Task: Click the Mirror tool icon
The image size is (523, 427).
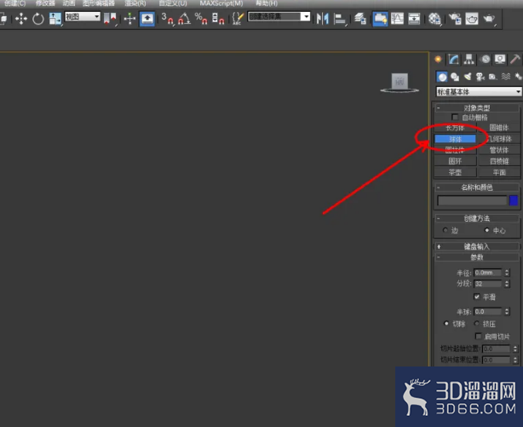Action: click(322, 19)
